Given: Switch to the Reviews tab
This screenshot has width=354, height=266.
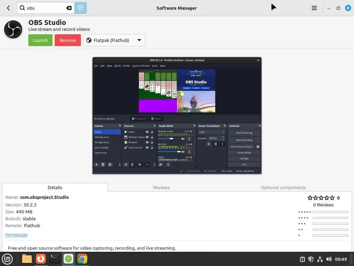Looking at the screenshot, I should pos(161,187).
